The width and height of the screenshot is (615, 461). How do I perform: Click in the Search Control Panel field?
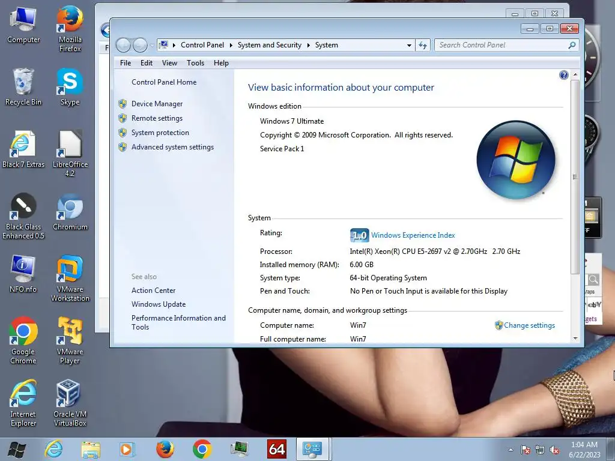coord(502,45)
